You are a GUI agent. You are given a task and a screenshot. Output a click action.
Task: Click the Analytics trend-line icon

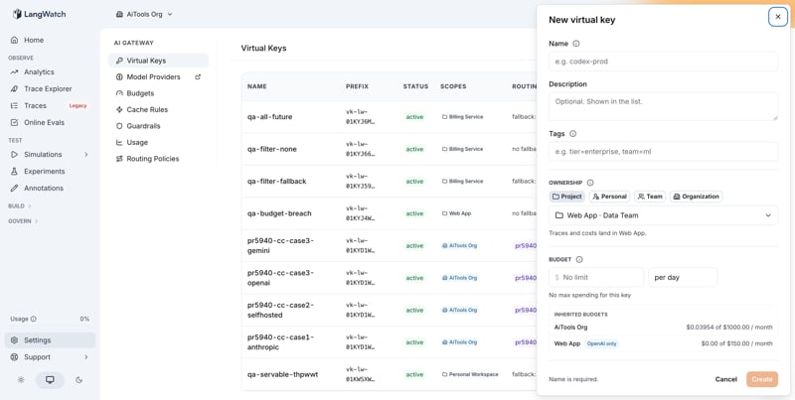pyautogui.click(x=14, y=71)
